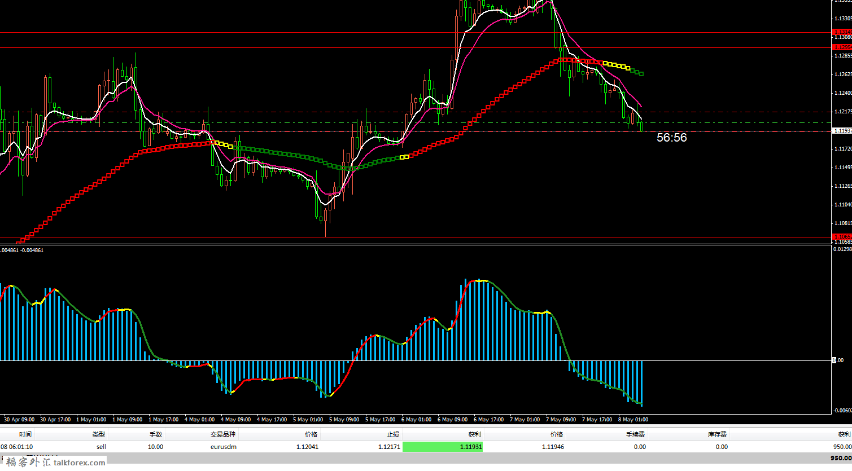Click the 手数 column header

click(156, 434)
